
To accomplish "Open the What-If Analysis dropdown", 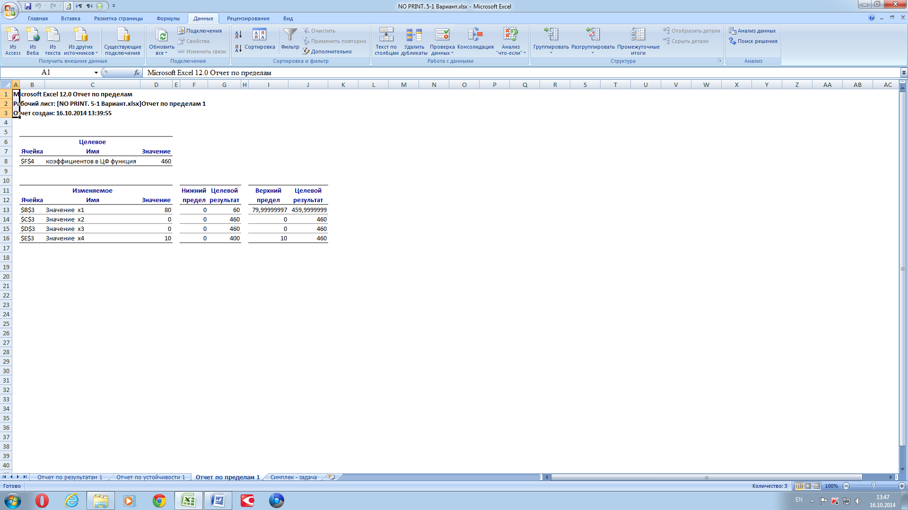I will pos(510,40).
